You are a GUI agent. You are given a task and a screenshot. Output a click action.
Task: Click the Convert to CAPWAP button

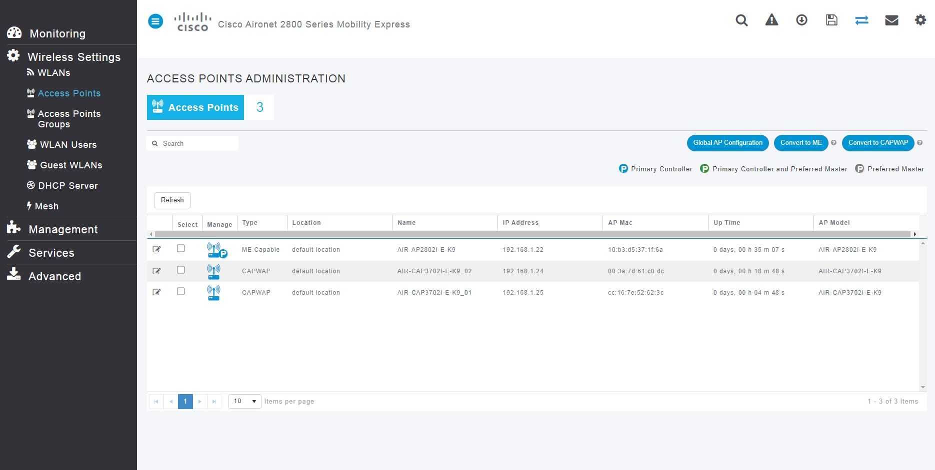878,143
